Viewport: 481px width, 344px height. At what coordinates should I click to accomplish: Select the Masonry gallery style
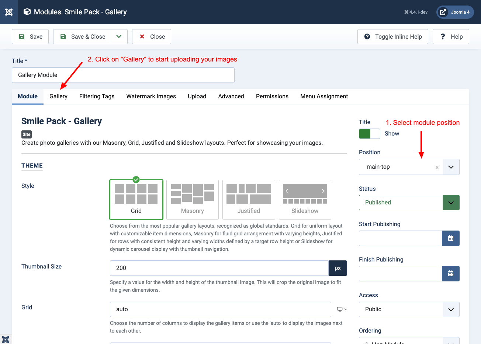coord(193,200)
